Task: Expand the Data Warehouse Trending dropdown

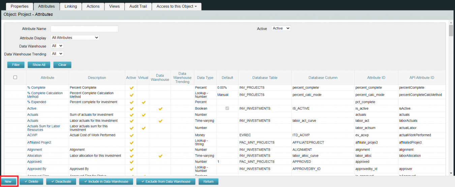Action: (x=57, y=54)
